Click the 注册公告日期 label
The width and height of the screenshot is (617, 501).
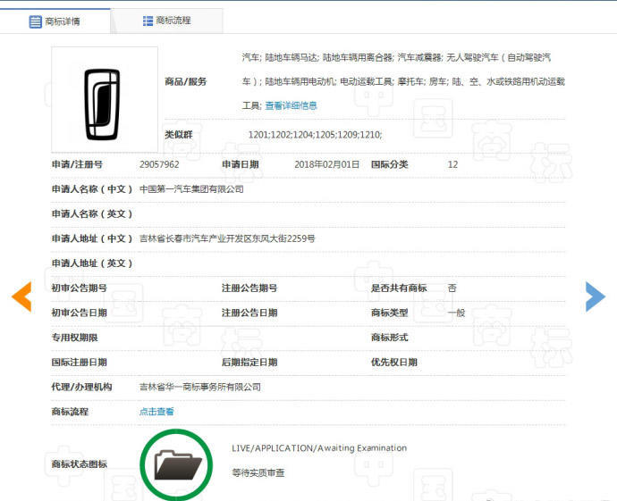[x=249, y=313]
